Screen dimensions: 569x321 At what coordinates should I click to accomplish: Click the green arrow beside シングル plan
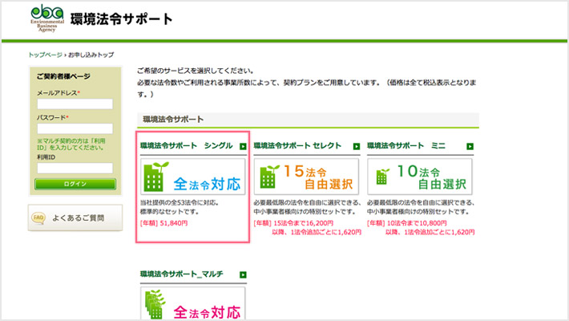243,146
